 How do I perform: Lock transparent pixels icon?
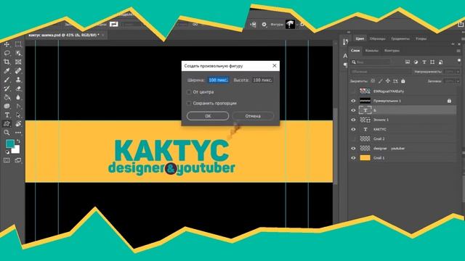(x=373, y=80)
